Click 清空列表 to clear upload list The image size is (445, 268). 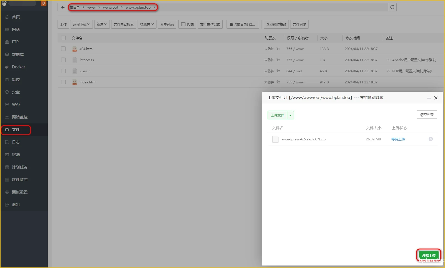click(427, 115)
